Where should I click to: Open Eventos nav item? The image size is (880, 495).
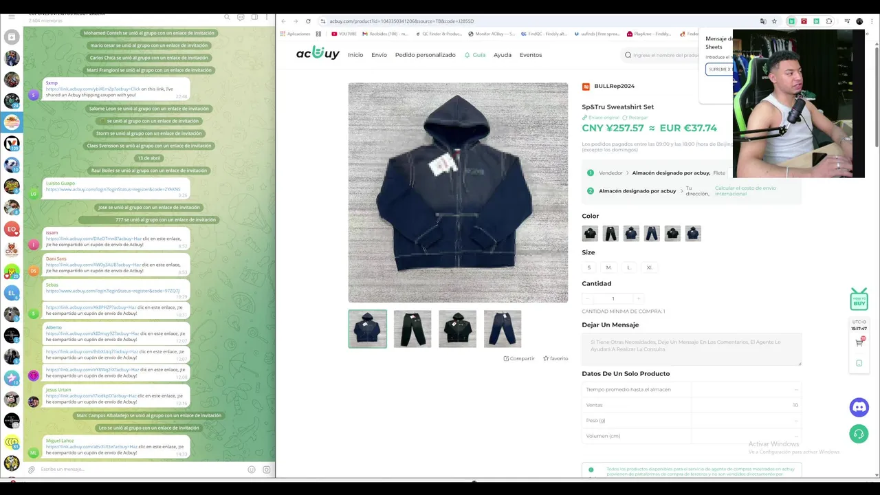(531, 55)
